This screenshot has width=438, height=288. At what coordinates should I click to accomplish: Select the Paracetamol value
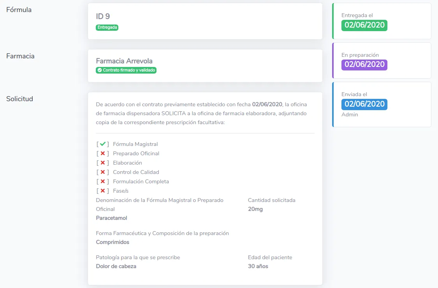111,218
